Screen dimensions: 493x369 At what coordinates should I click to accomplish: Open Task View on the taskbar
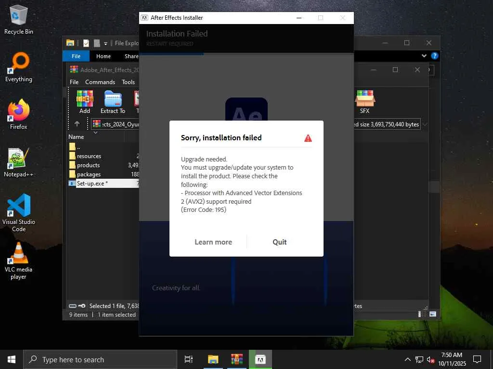tap(189, 359)
